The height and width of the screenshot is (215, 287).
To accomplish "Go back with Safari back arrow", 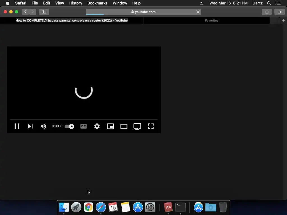I will click(x=26, y=12).
